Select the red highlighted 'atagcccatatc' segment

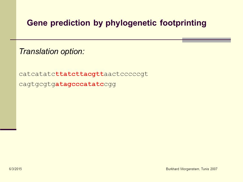pyautogui.click(x=79, y=84)
